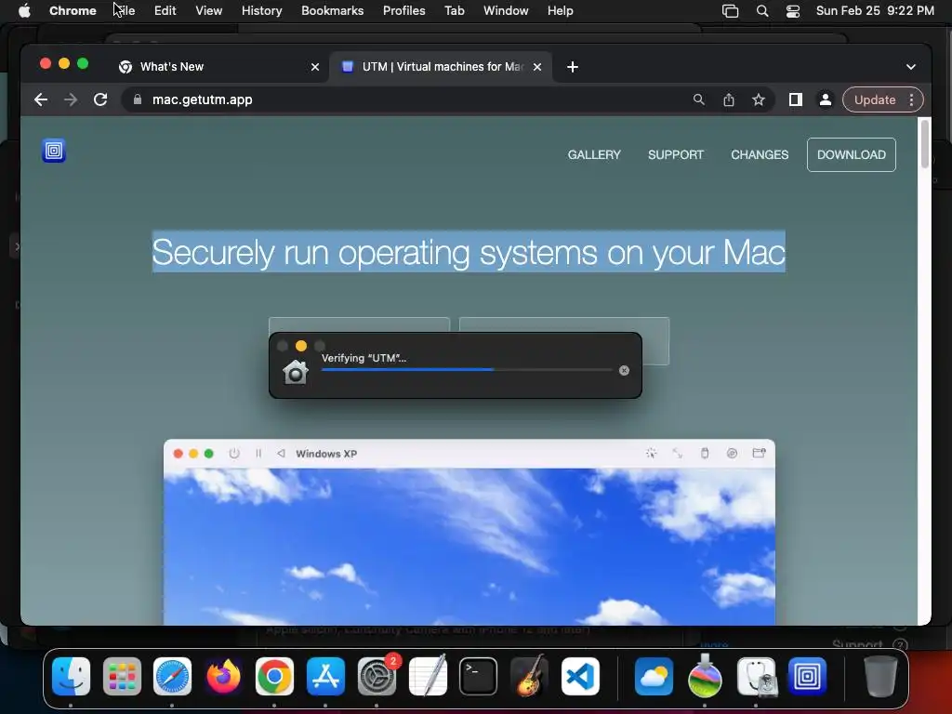
Task: Click the Verifying UTM progress bar
Action: (467, 370)
